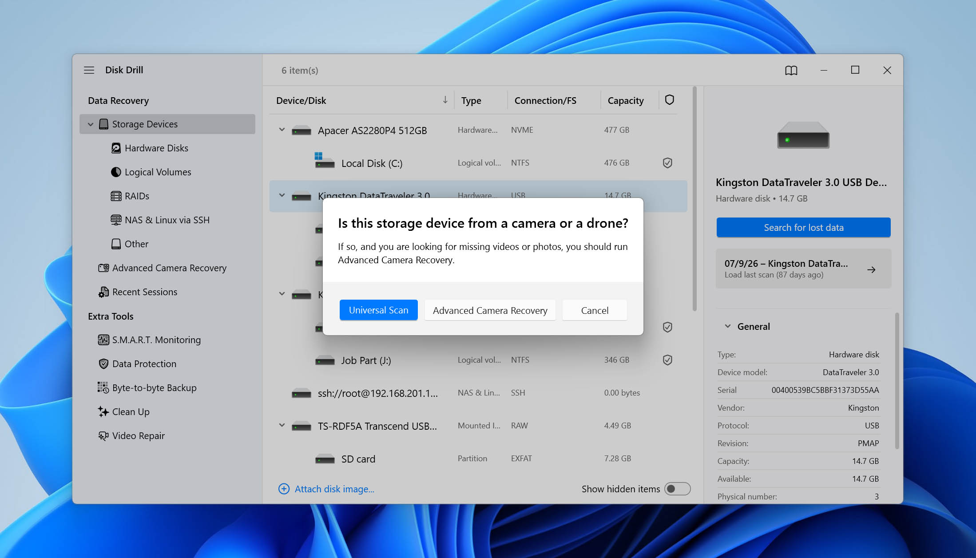Open S.M.A.R.T. Monitoring tool
The image size is (976, 558).
(x=156, y=340)
